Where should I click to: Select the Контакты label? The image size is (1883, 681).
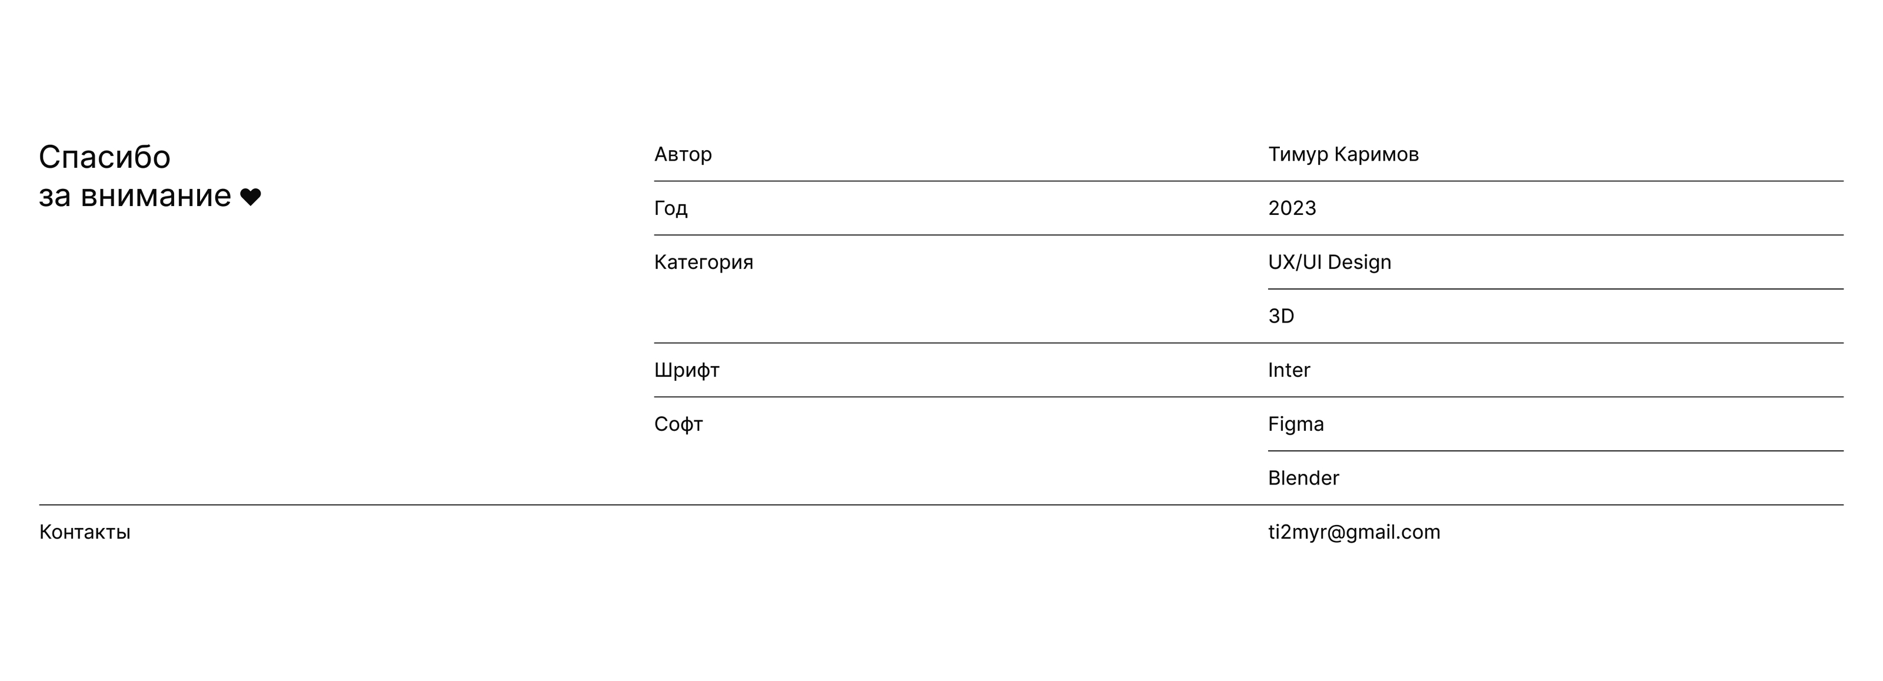point(85,533)
